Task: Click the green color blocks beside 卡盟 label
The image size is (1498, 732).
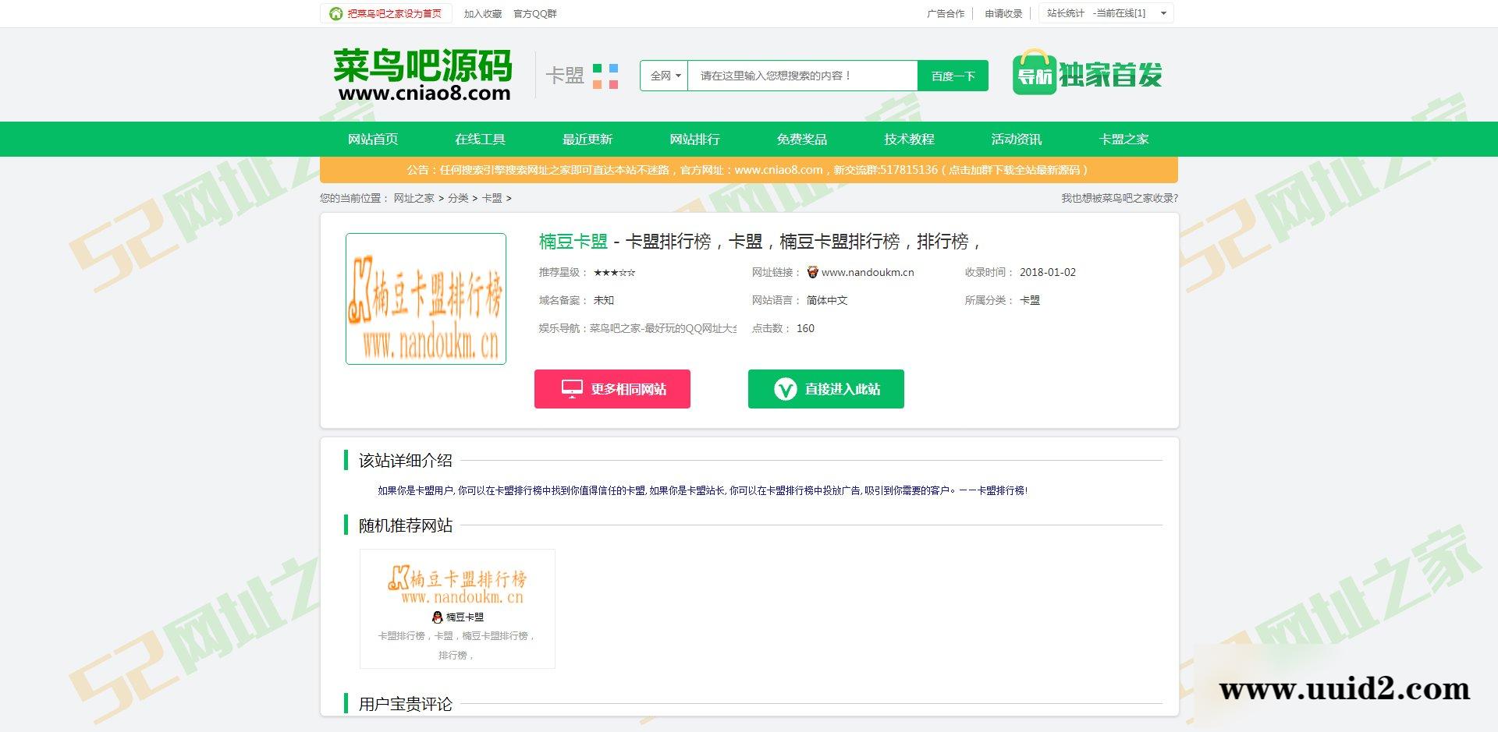Action: (x=604, y=76)
